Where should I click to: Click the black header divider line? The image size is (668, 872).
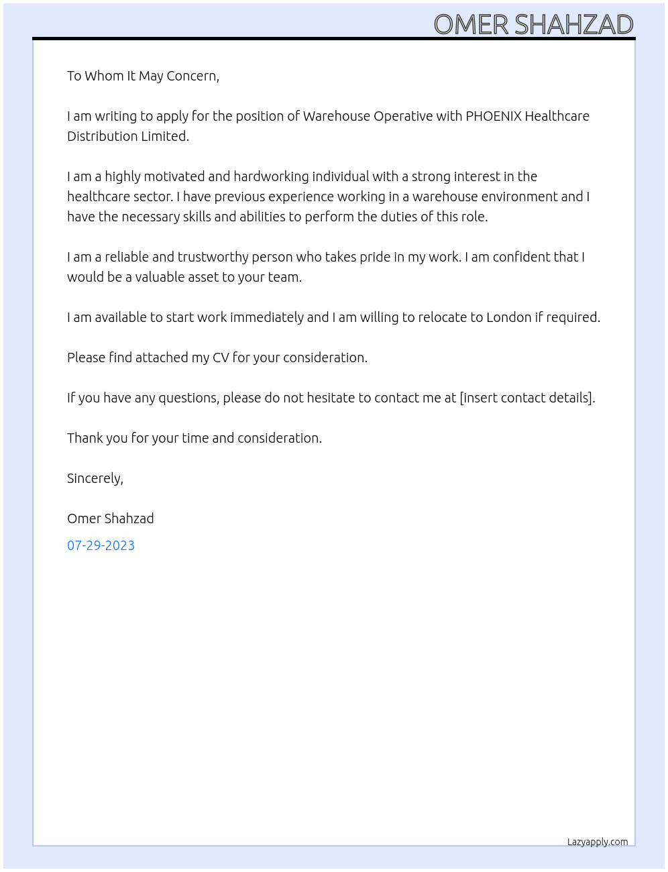tap(334, 39)
